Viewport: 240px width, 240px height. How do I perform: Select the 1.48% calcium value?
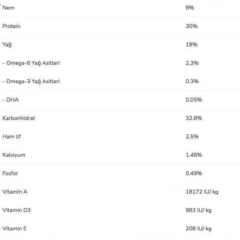194,155
